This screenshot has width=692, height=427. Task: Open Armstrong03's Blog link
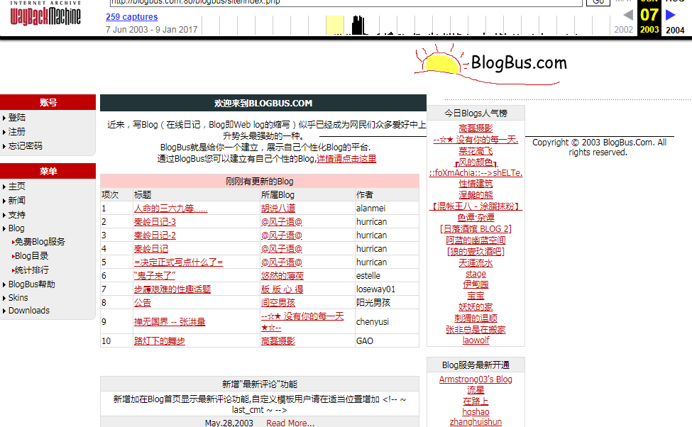(476, 379)
